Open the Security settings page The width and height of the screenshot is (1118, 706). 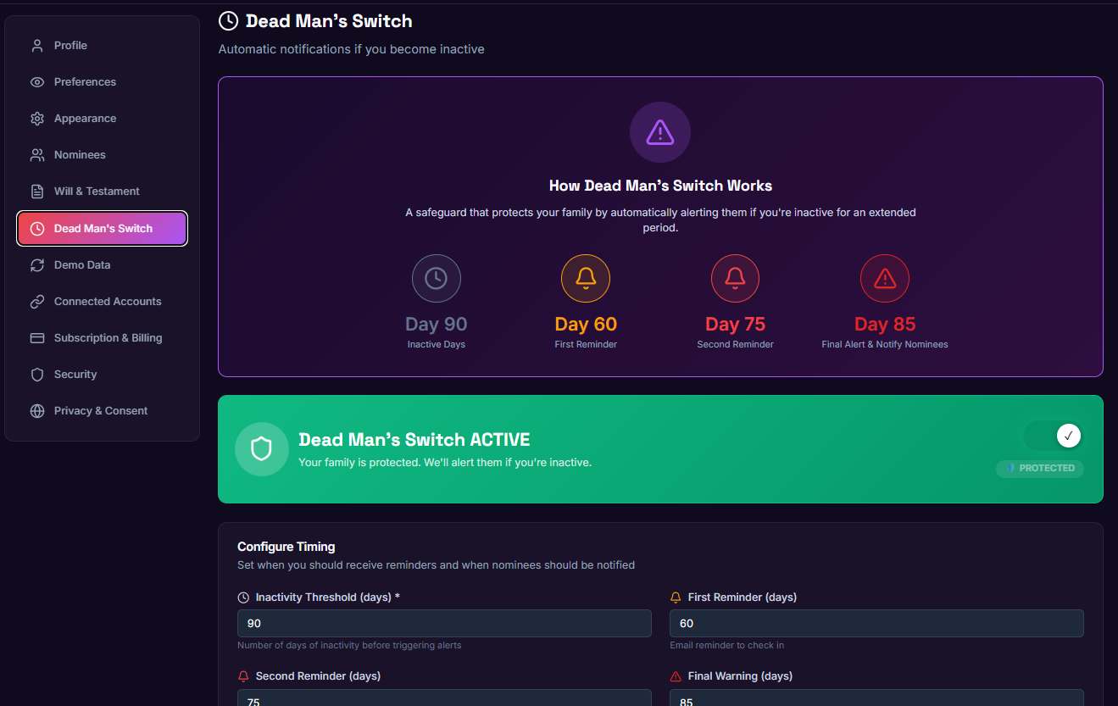75,375
